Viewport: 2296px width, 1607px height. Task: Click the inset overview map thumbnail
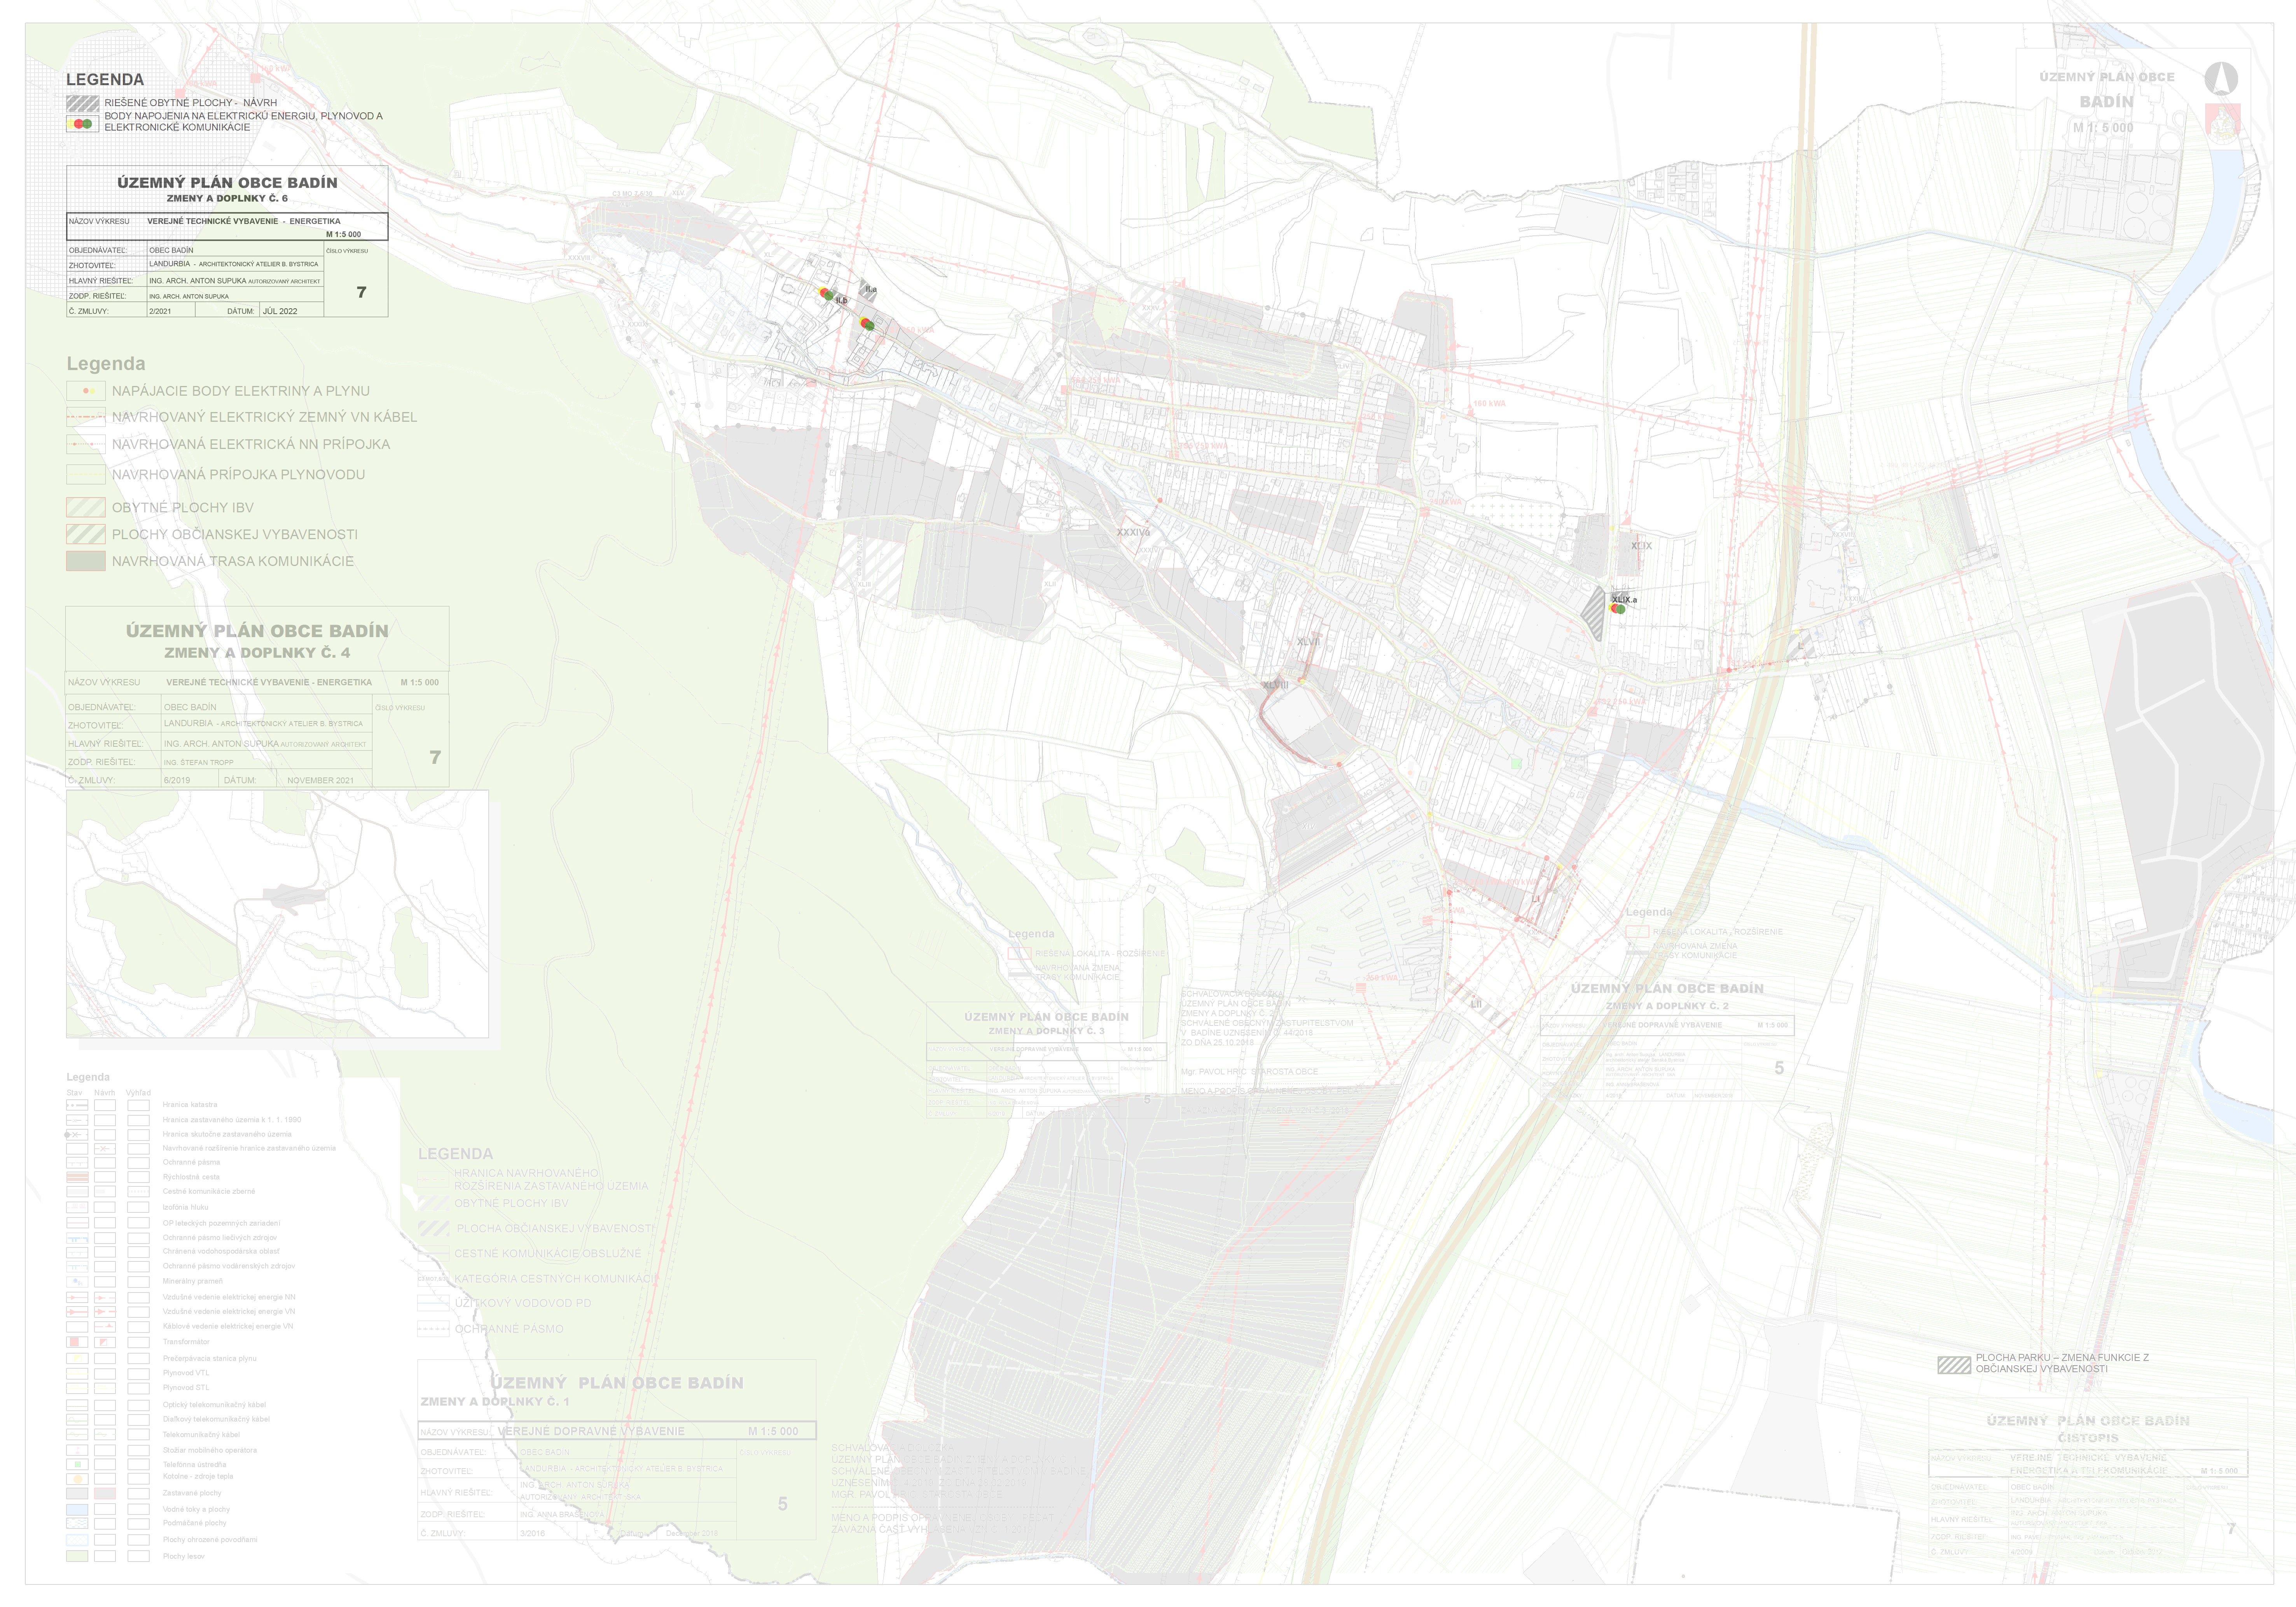tap(277, 914)
